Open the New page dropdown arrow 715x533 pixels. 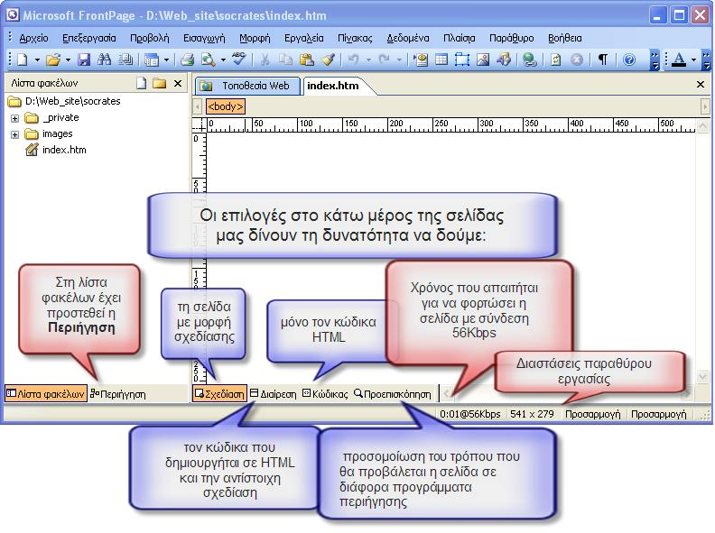pos(37,60)
